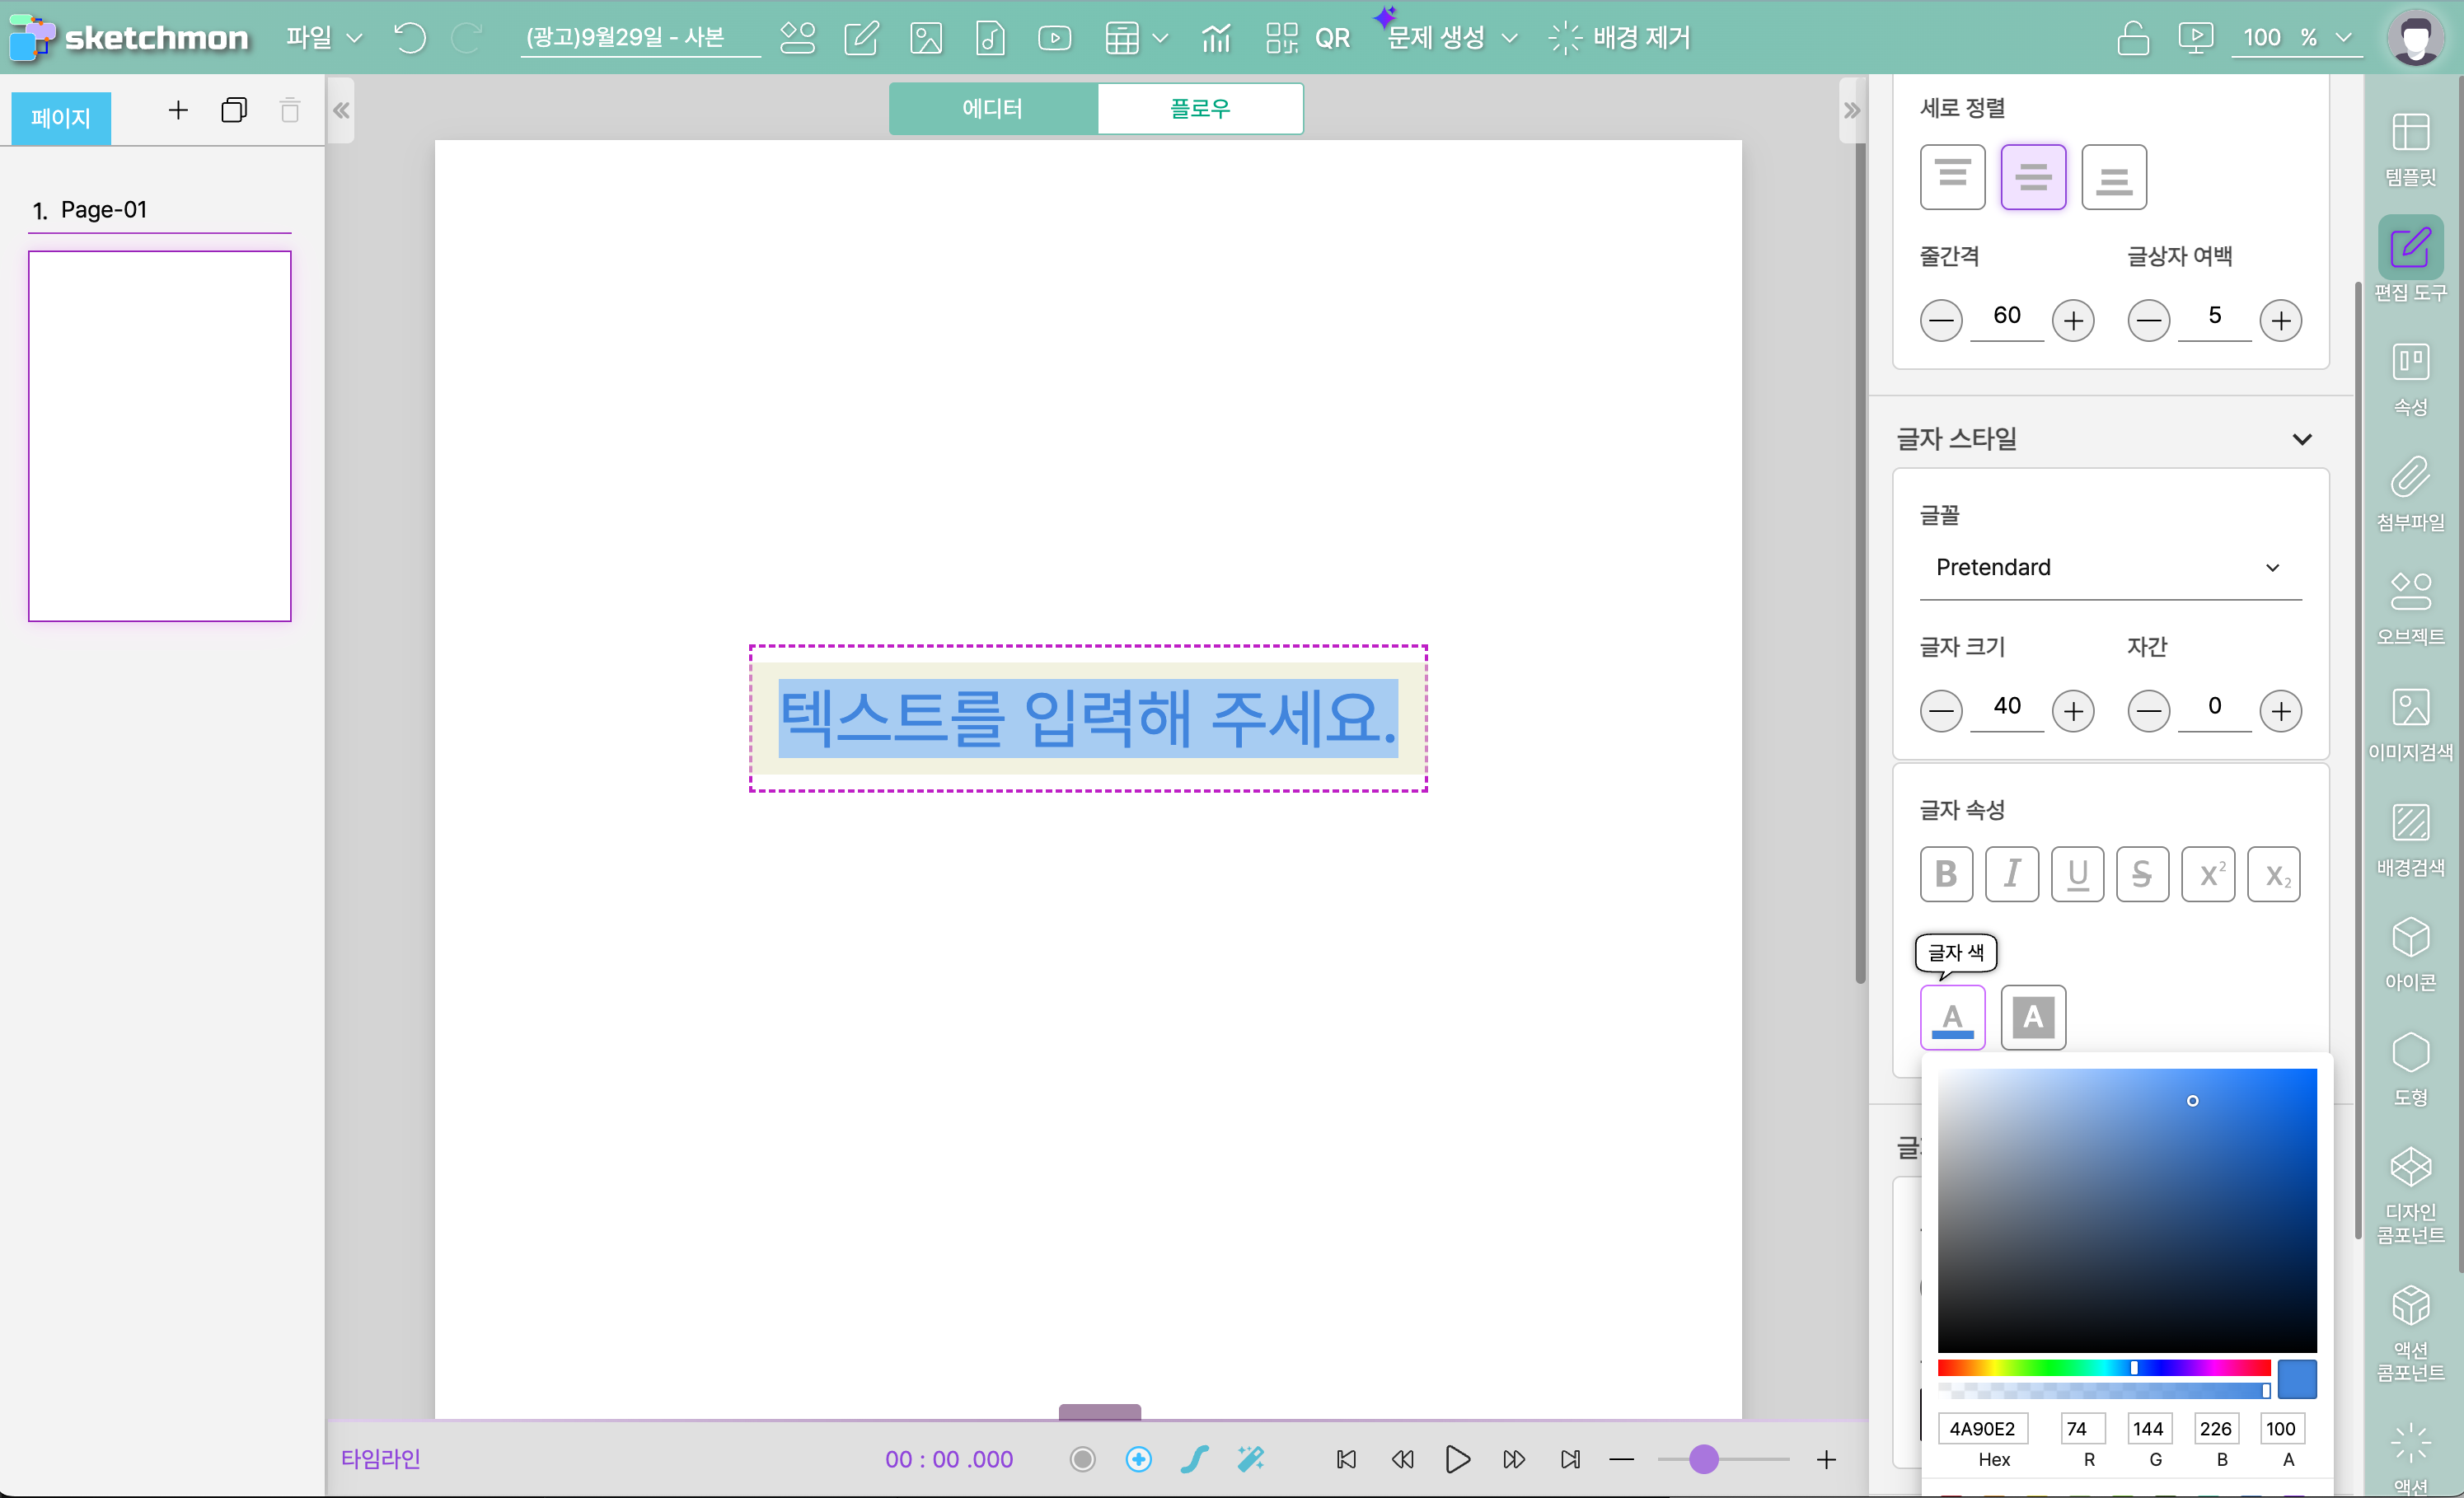Viewport: 2464px width, 1498px height.
Task: Toggle bold text formatting
Action: [1945, 874]
